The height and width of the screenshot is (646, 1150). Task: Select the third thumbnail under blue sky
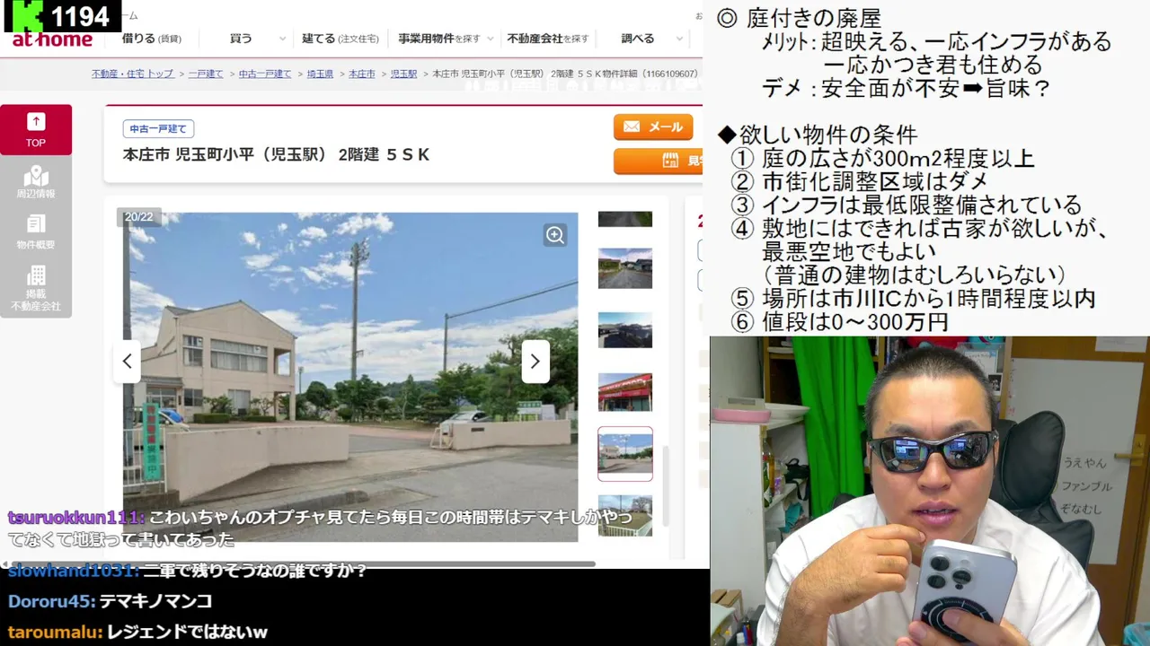click(x=625, y=330)
